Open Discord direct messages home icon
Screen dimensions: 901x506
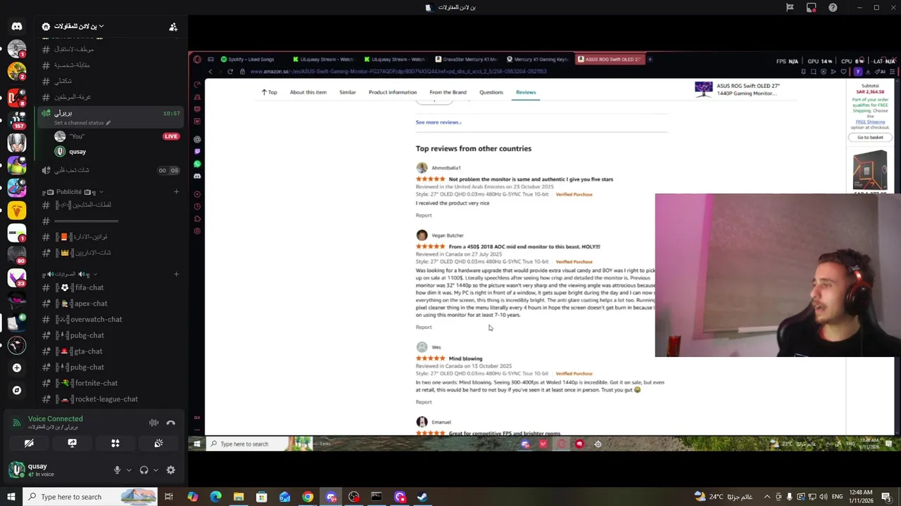(17, 26)
